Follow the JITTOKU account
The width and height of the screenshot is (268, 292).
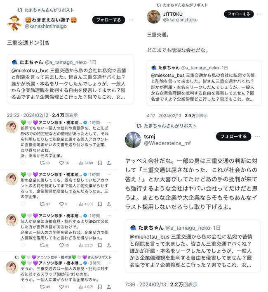coord(239,14)
